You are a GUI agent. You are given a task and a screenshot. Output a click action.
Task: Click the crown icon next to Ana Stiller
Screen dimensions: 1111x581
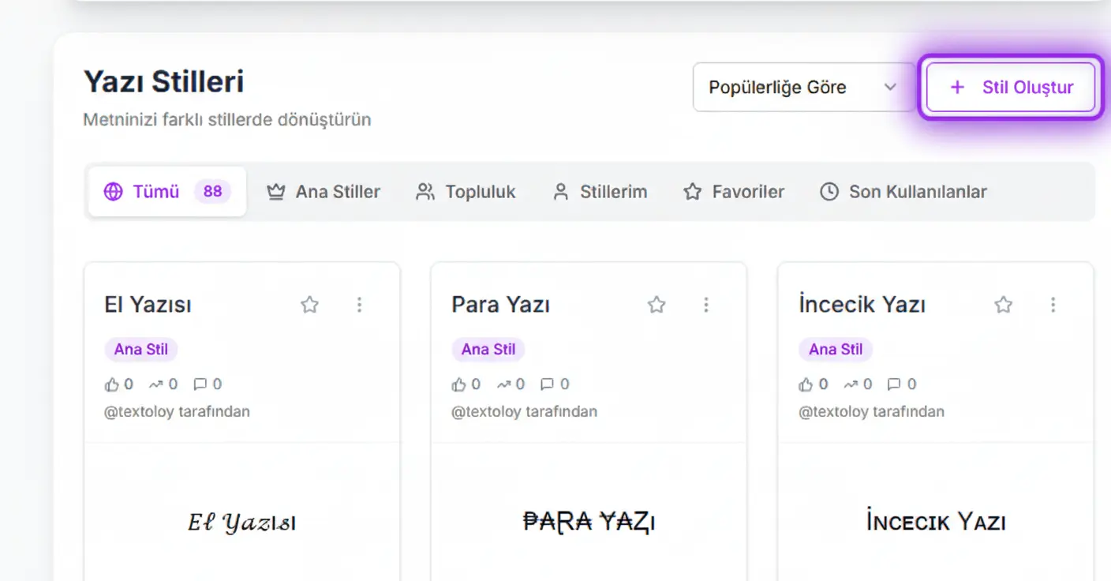(x=275, y=191)
